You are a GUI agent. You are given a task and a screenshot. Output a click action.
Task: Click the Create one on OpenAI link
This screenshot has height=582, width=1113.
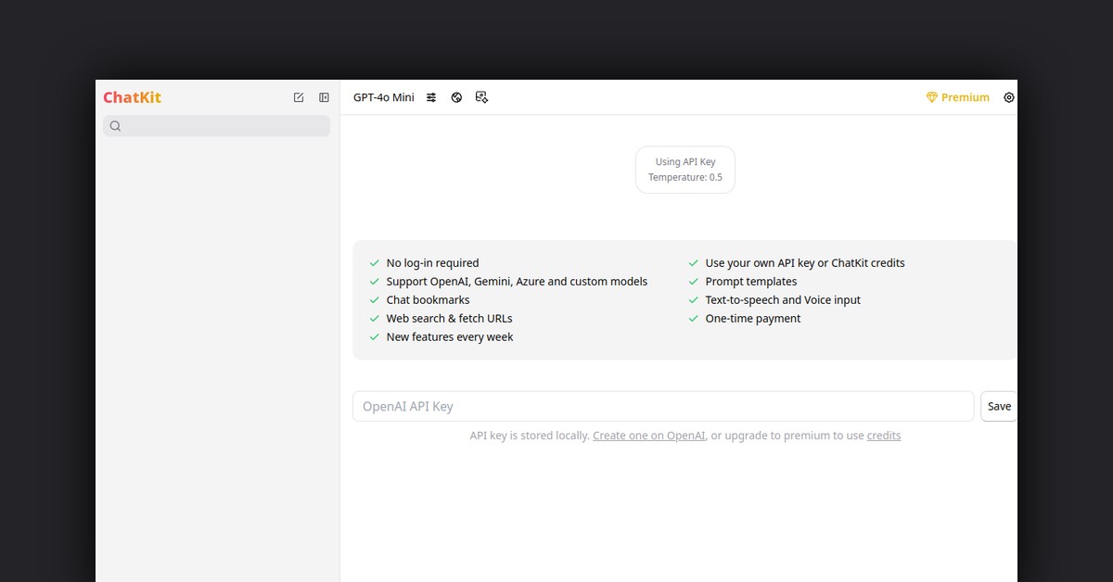point(648,435)
